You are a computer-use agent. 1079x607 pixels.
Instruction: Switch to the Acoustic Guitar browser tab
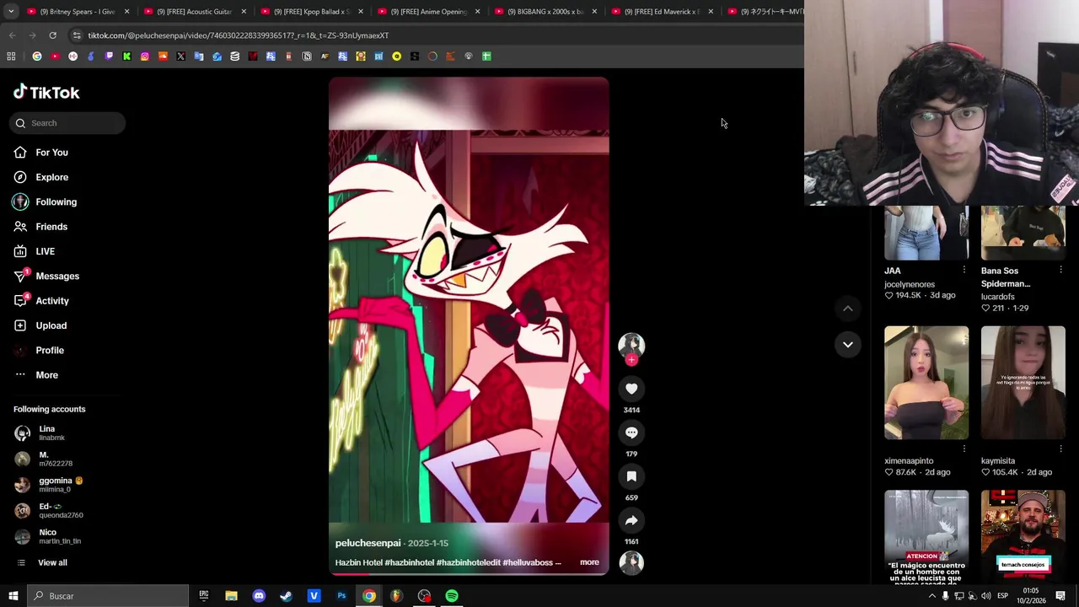tap(193, 12)
